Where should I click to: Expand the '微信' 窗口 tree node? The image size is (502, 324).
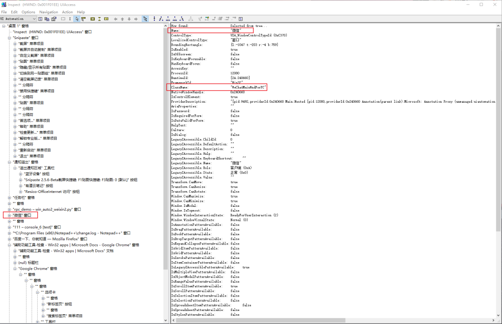10,215
